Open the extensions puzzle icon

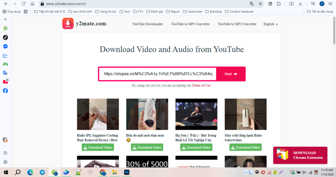pyautogui.click(x=278, y=4)
